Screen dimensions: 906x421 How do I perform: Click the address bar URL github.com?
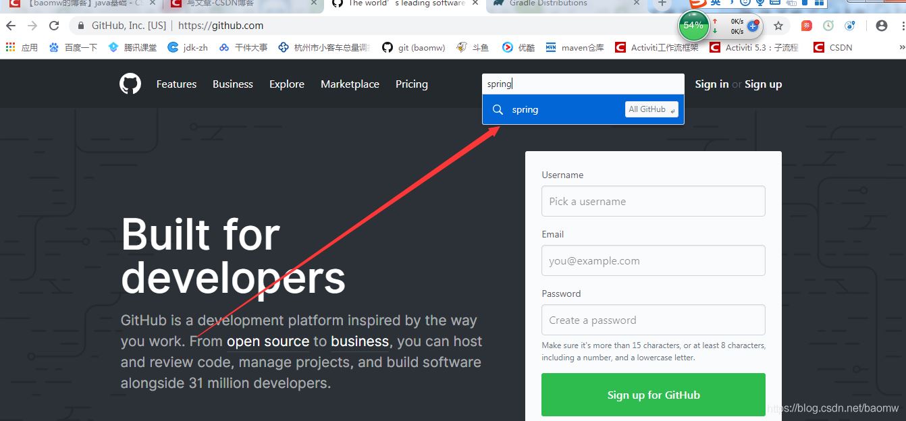click(221, 26)
